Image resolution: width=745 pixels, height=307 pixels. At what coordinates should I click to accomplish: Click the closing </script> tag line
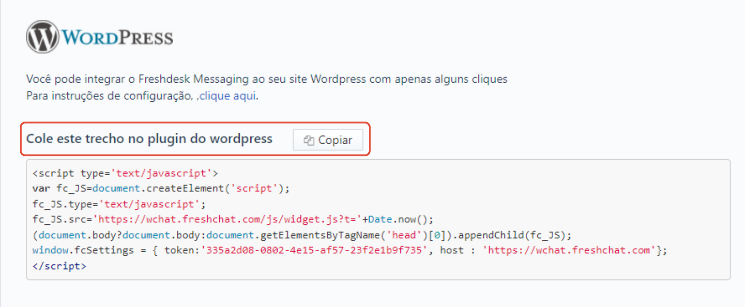(59, 266)
